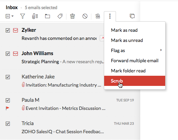Click the tag label icon
This screenshot has height=140, width=178.
(60, 16)
